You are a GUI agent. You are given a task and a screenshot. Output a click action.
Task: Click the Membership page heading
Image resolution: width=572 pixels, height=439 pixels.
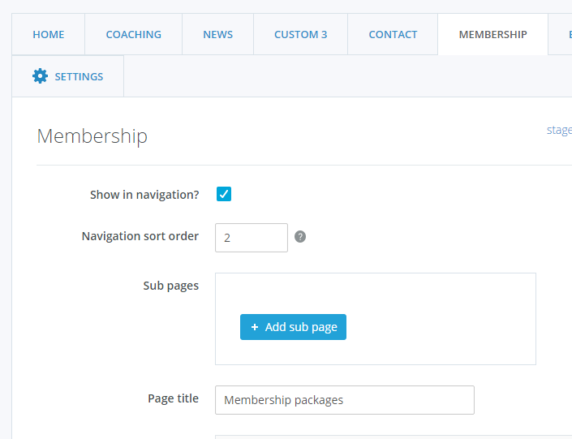pyautogui.click(x=92, y=136)
